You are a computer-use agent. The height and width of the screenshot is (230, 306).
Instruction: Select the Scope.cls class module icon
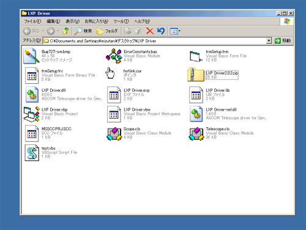(x=114, y=134)
